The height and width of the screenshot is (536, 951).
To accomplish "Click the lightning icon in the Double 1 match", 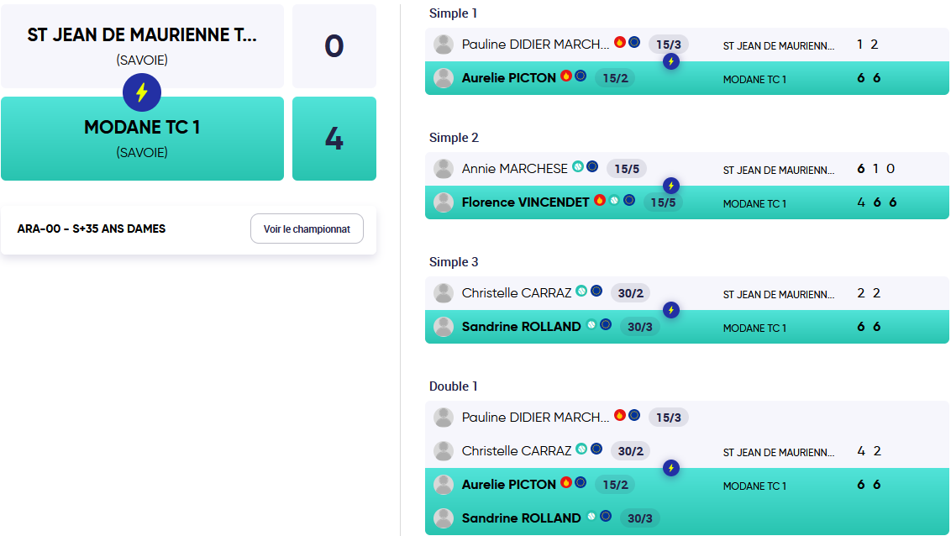I will click(670, 467).
